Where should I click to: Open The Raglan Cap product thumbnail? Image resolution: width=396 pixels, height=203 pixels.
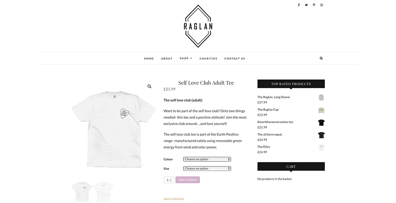point(321,110)
